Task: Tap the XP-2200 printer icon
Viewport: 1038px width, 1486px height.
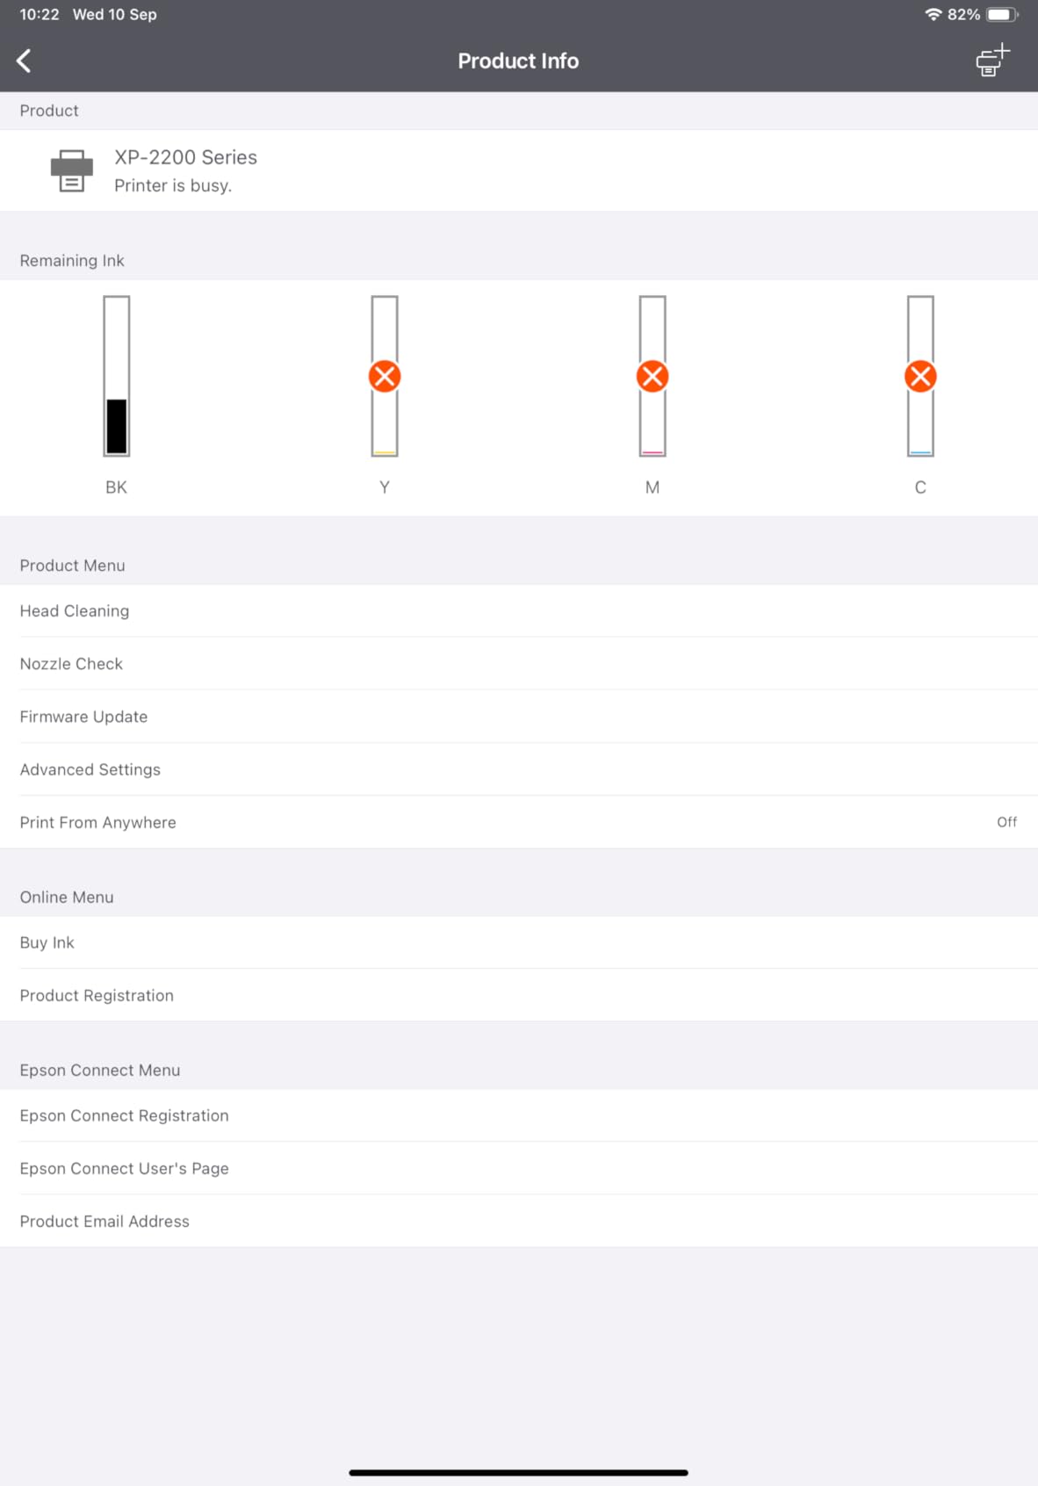Action: pos(71,170)
